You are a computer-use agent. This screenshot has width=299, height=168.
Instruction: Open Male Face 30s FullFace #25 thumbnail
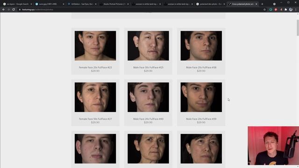[x=148, y=46]
